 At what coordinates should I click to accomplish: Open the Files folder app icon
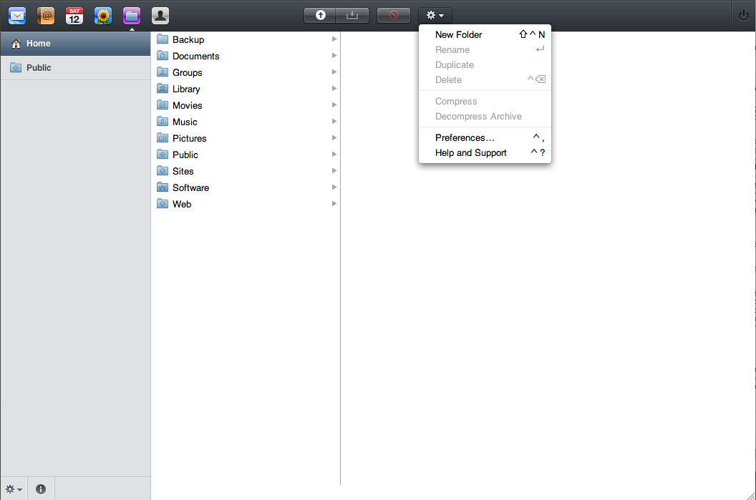132,16
